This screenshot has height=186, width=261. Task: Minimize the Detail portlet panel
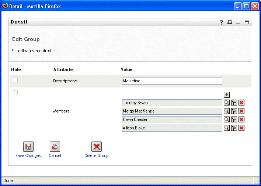(238, 23)
